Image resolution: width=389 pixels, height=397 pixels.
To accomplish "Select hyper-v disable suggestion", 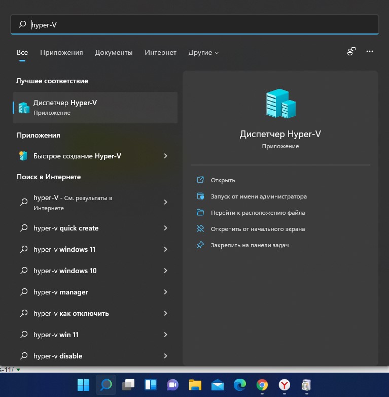I will coord(95,356).
